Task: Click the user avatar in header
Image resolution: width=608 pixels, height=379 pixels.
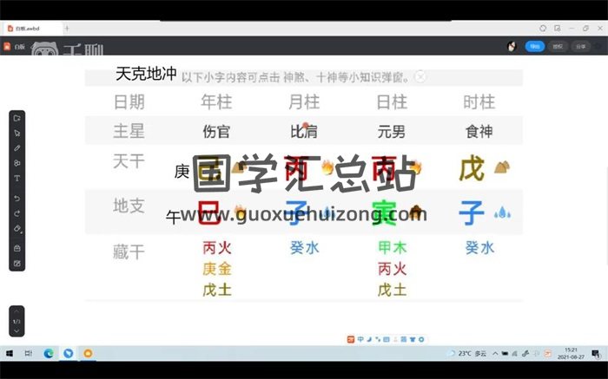Action: pyautogui.click(x=512, y=47)
